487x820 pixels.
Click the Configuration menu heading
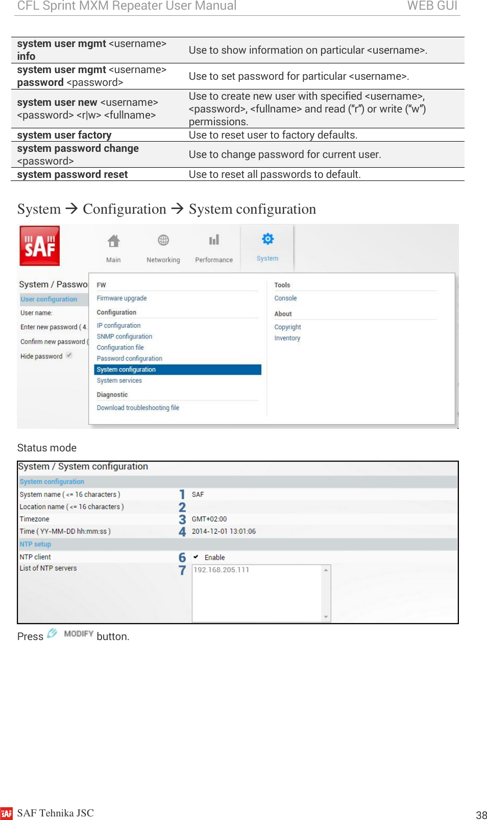coord(116,312)
